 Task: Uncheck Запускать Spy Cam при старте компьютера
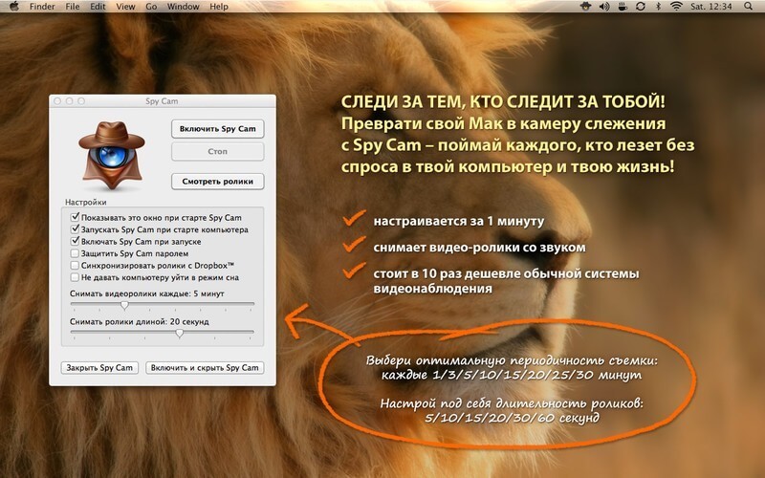click(x=75, y=229)
